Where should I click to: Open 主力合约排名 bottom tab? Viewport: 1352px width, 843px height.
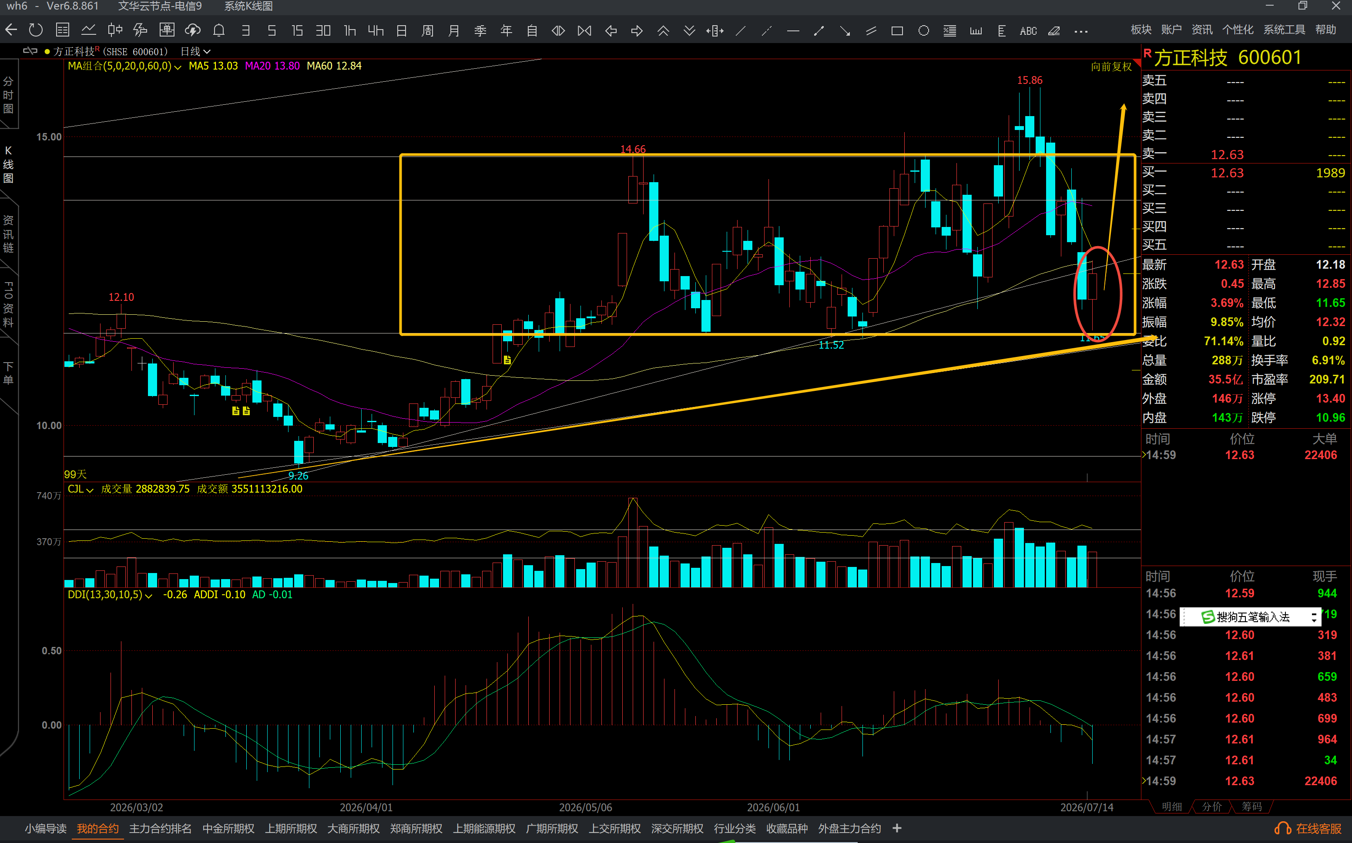coord(160,829)
